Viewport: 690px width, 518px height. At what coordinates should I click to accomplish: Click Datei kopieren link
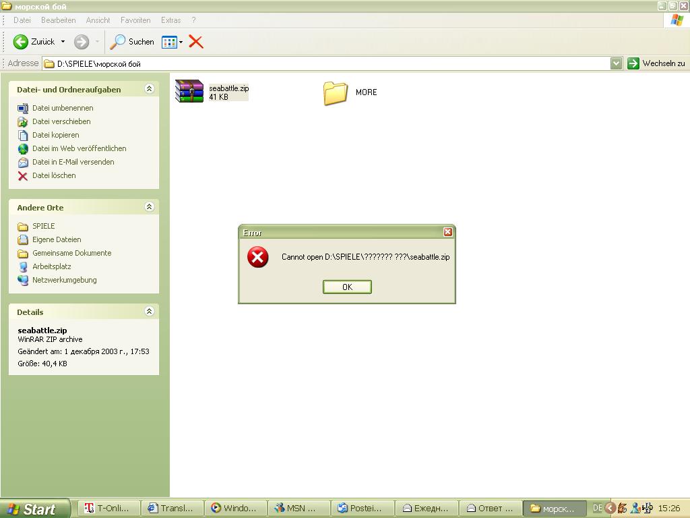pos(55,135)
